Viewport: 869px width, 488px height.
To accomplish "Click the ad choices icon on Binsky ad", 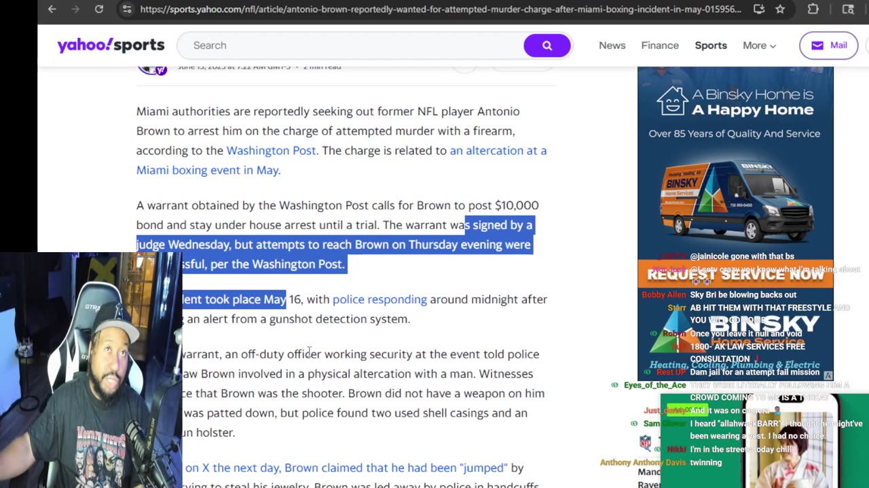I will point(828,375).
